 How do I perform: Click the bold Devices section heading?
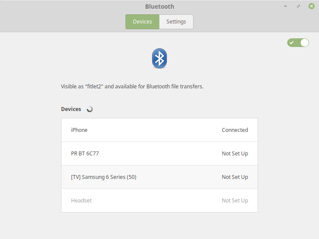(71, 109)
